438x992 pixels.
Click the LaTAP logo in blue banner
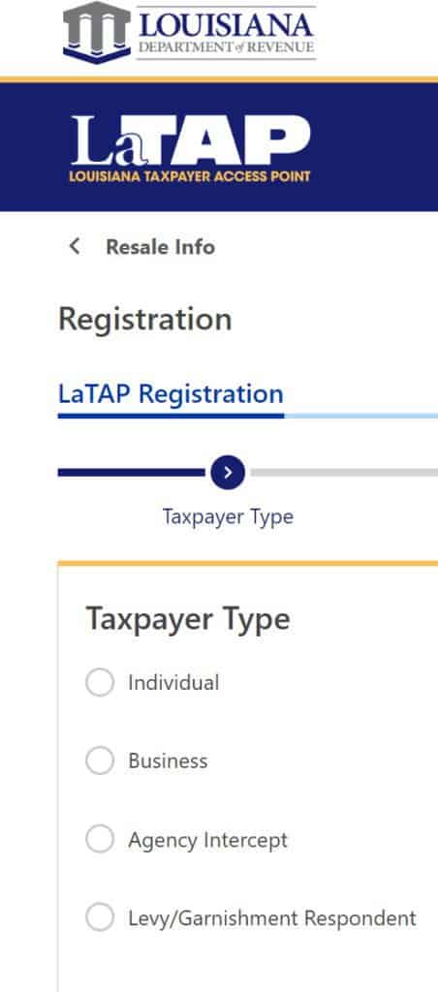tap(191, 148)
